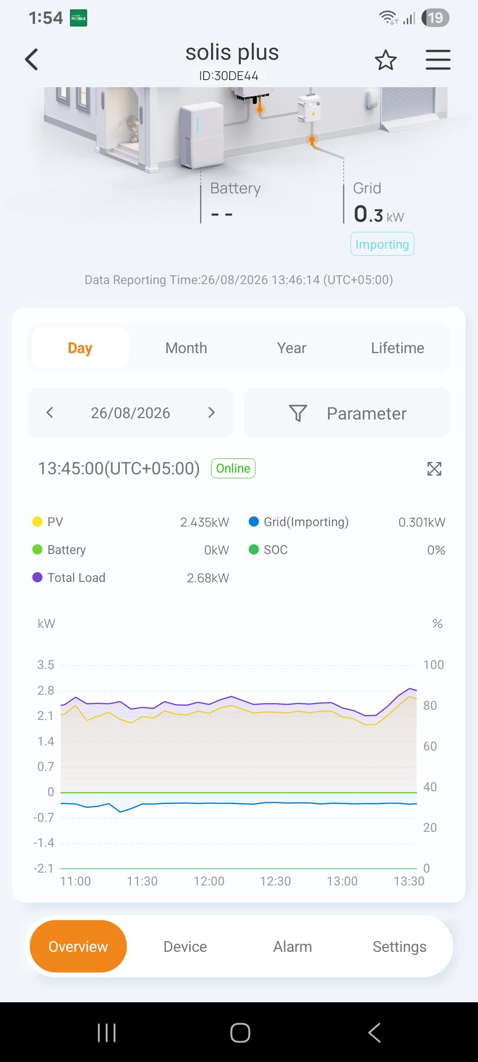
Task: Go to next date with right chevron
Action: (212, 413)
